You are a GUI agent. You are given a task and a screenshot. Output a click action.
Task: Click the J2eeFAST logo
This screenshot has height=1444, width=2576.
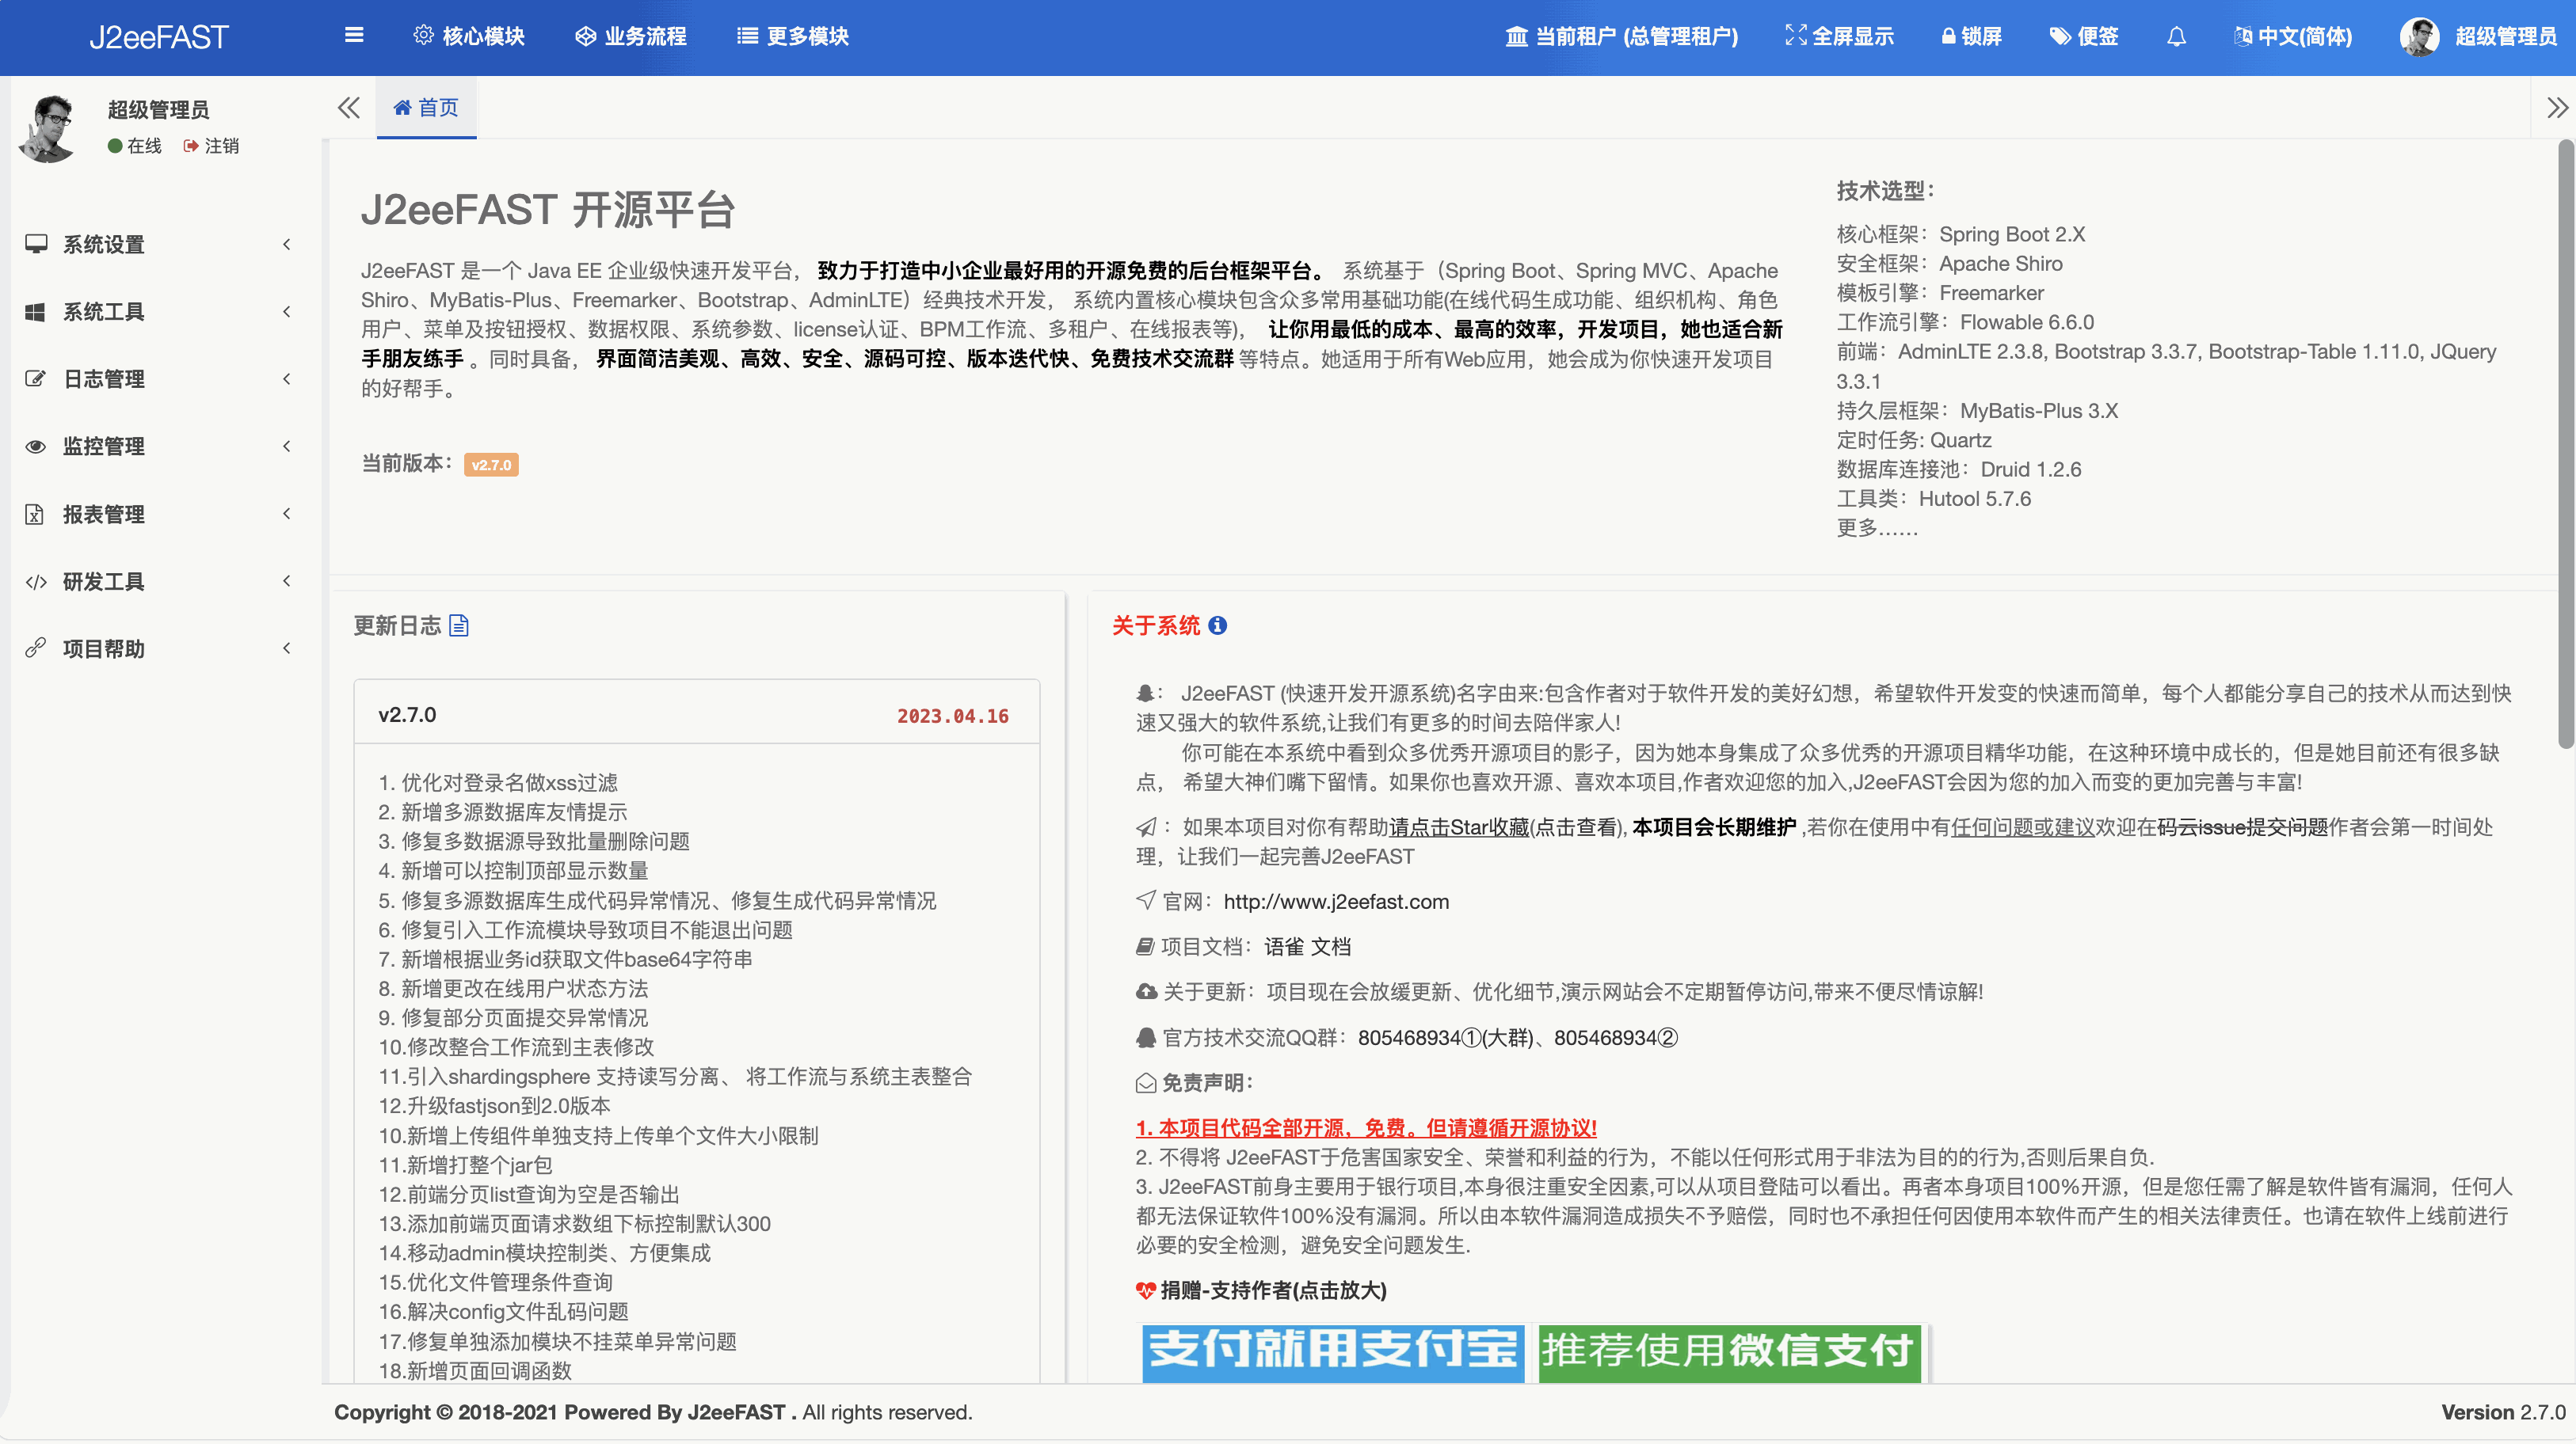tap(159, 38)
